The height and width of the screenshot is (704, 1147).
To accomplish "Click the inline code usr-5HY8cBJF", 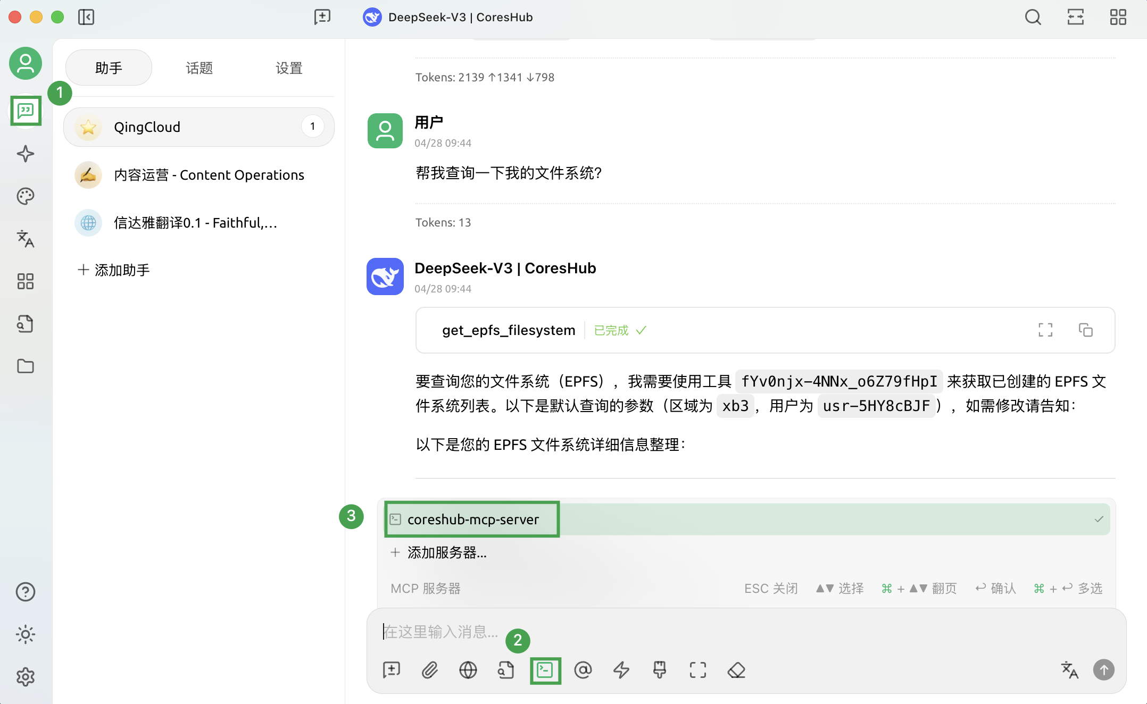I will point(876,406).
